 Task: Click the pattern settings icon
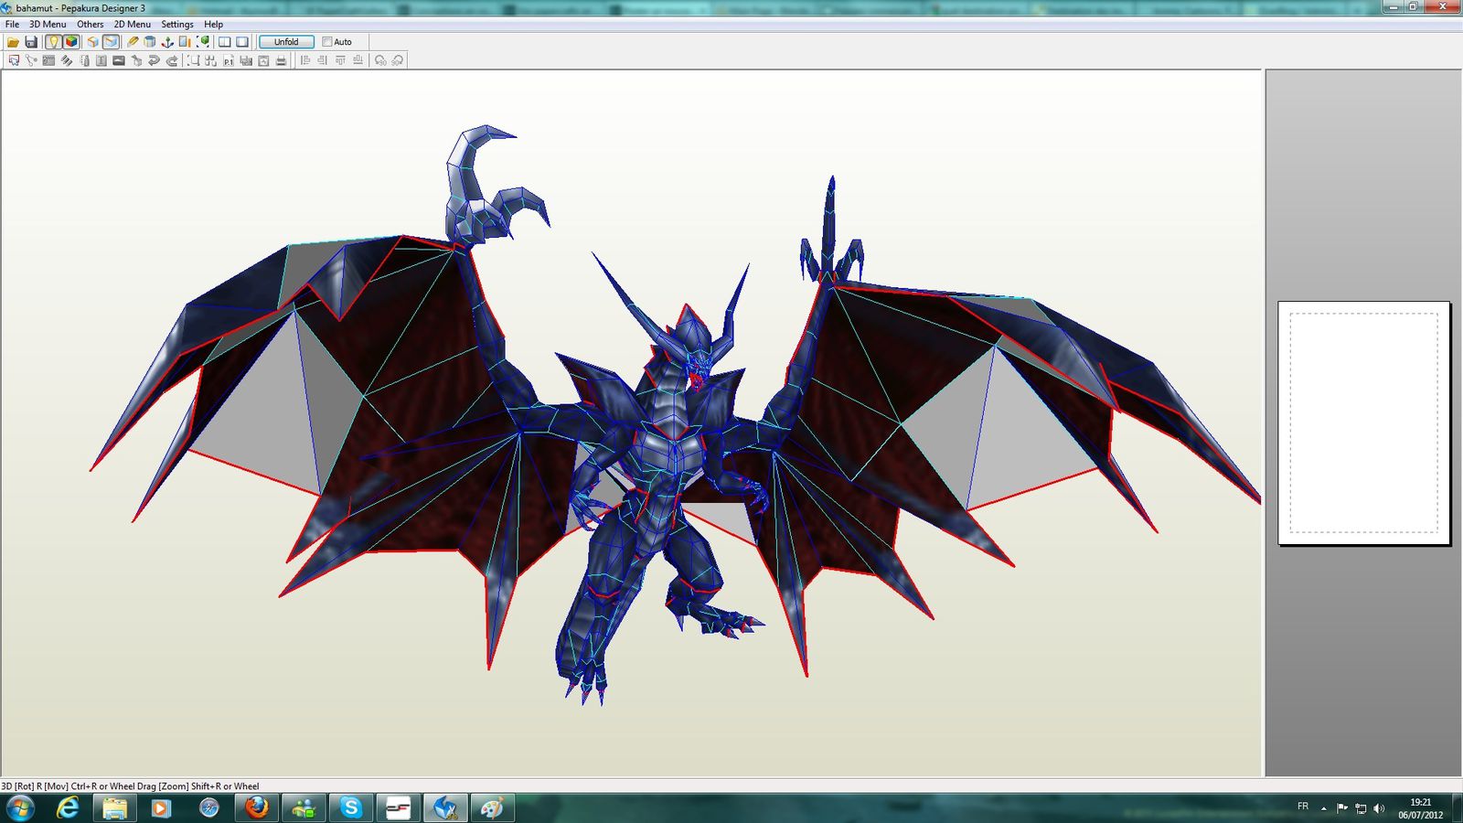(x=246, y=60)
